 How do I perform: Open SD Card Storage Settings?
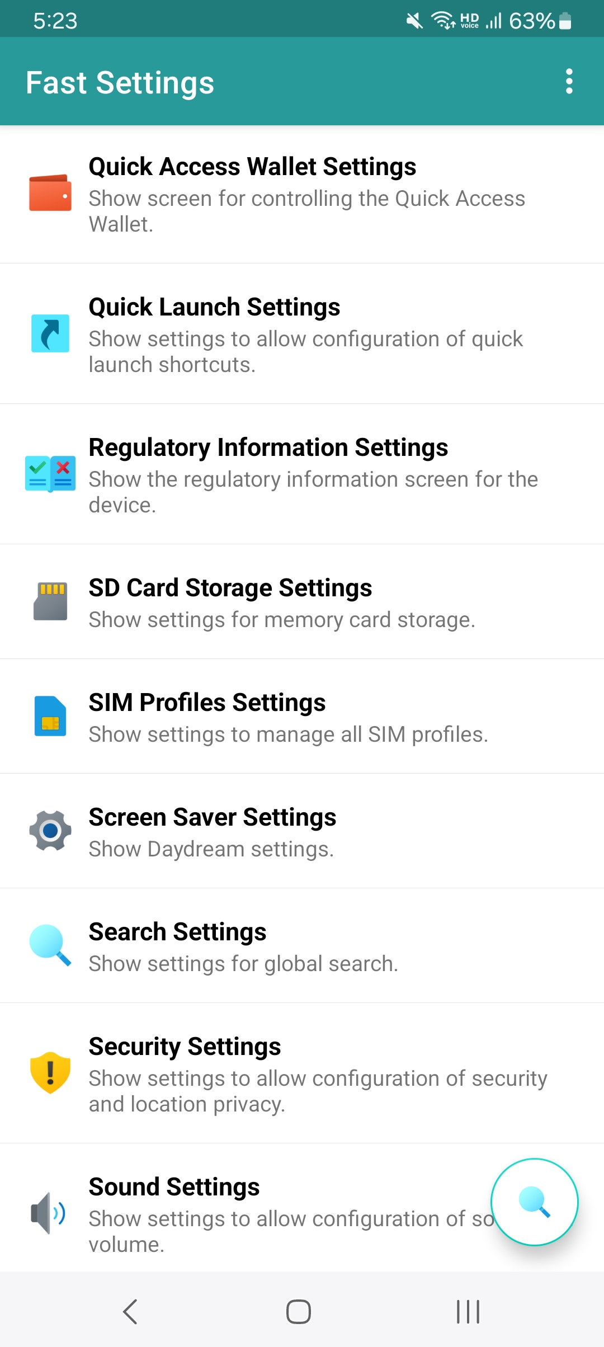230,588
